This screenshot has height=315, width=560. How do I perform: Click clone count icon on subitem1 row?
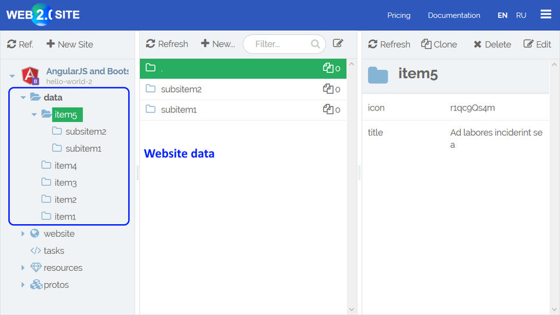coord(328,109)
